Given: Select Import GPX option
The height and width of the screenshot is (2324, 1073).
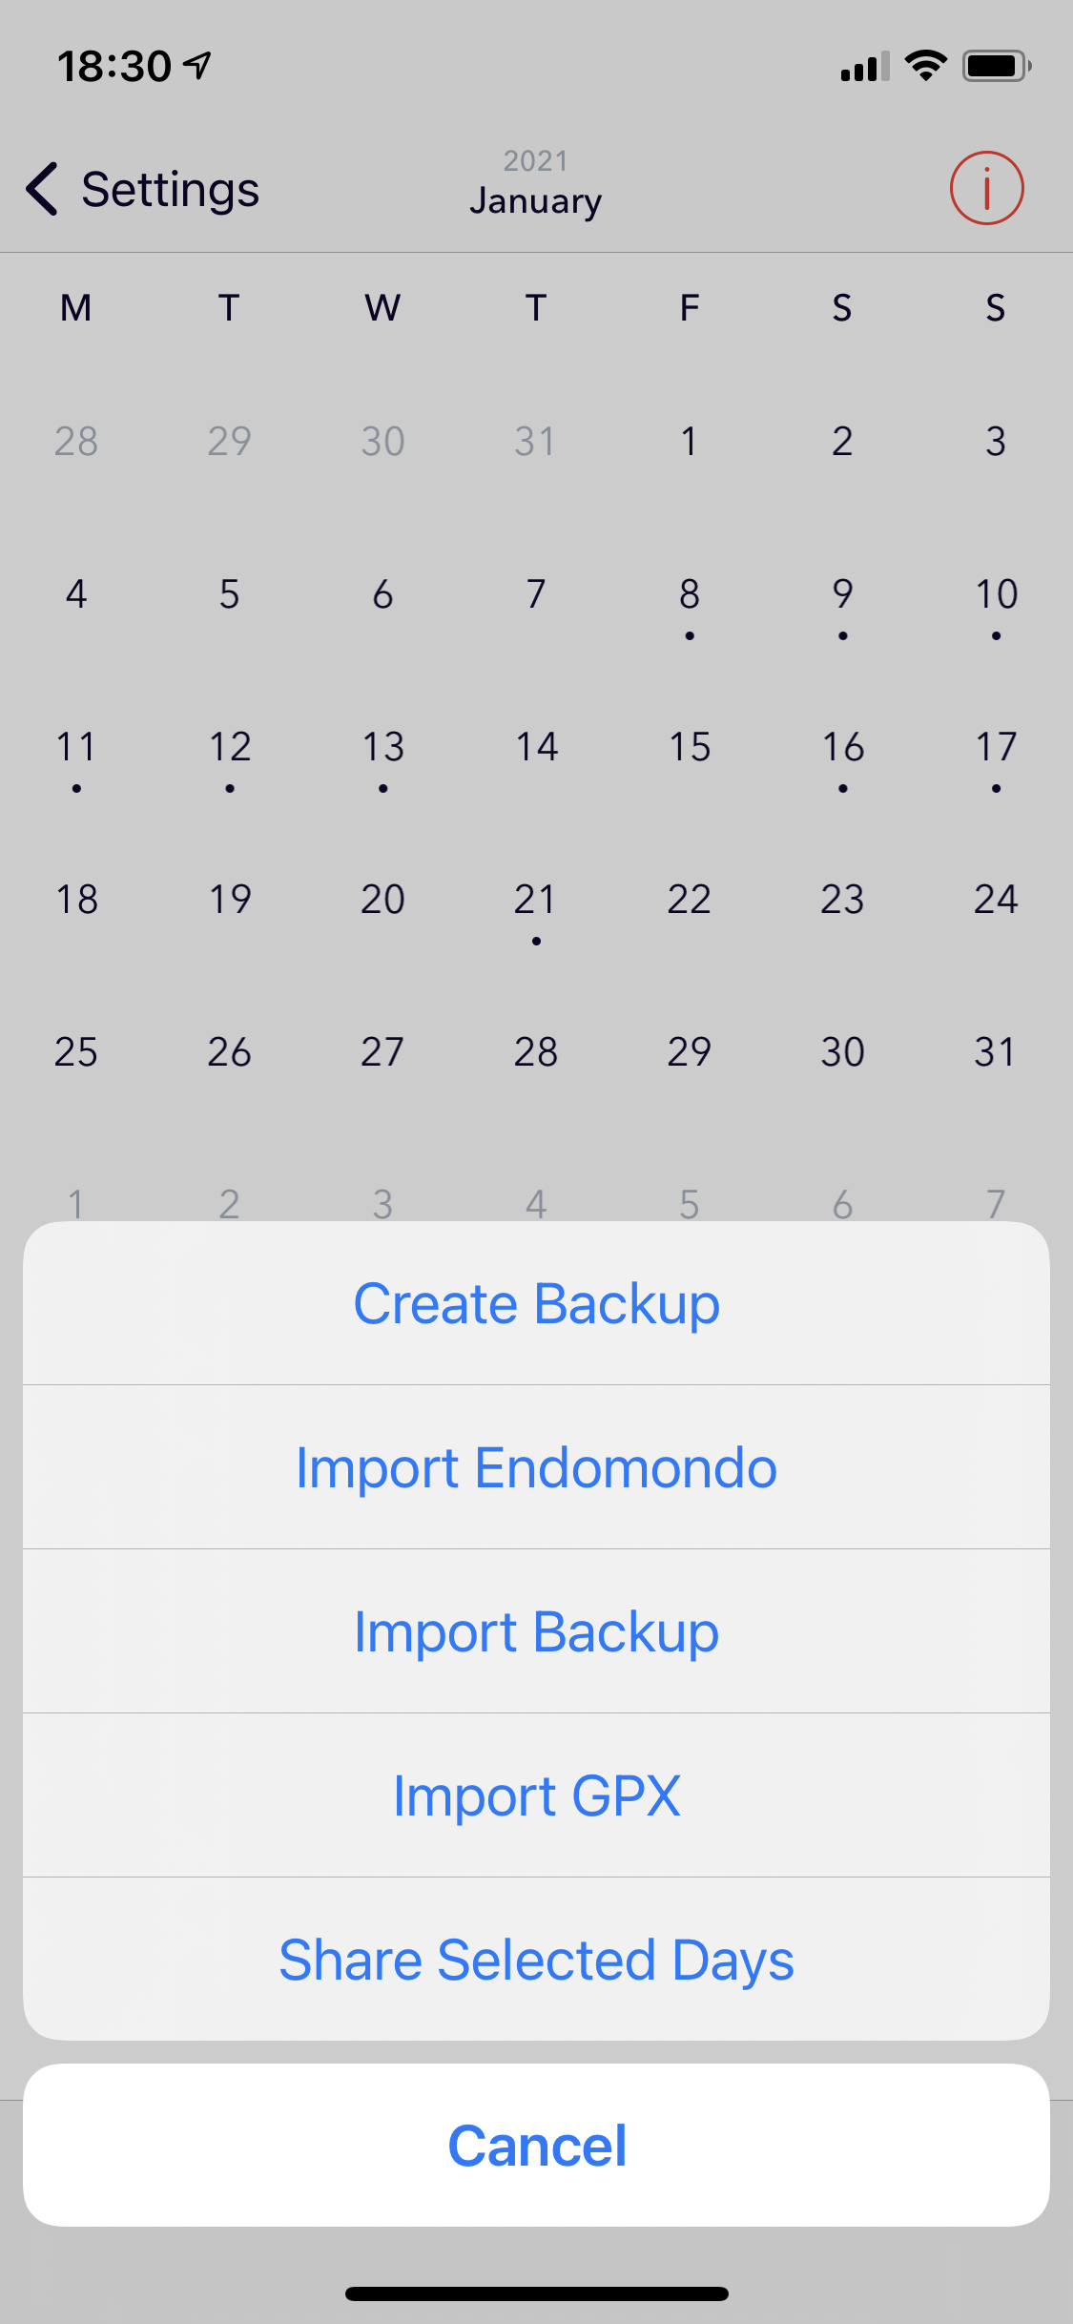Looking at the screenshot, I should [x=536, y=1795].
